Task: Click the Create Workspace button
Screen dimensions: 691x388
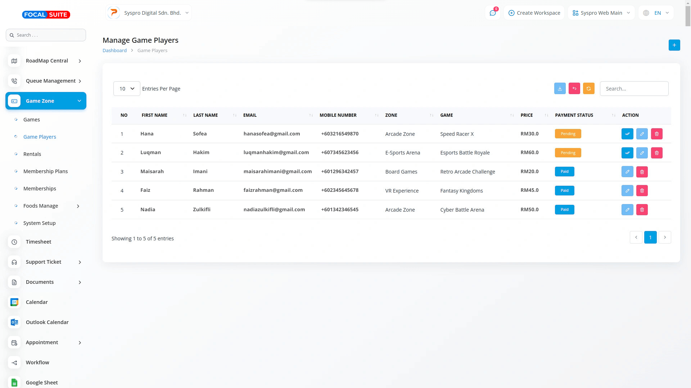Action: [x=534, y=13]
